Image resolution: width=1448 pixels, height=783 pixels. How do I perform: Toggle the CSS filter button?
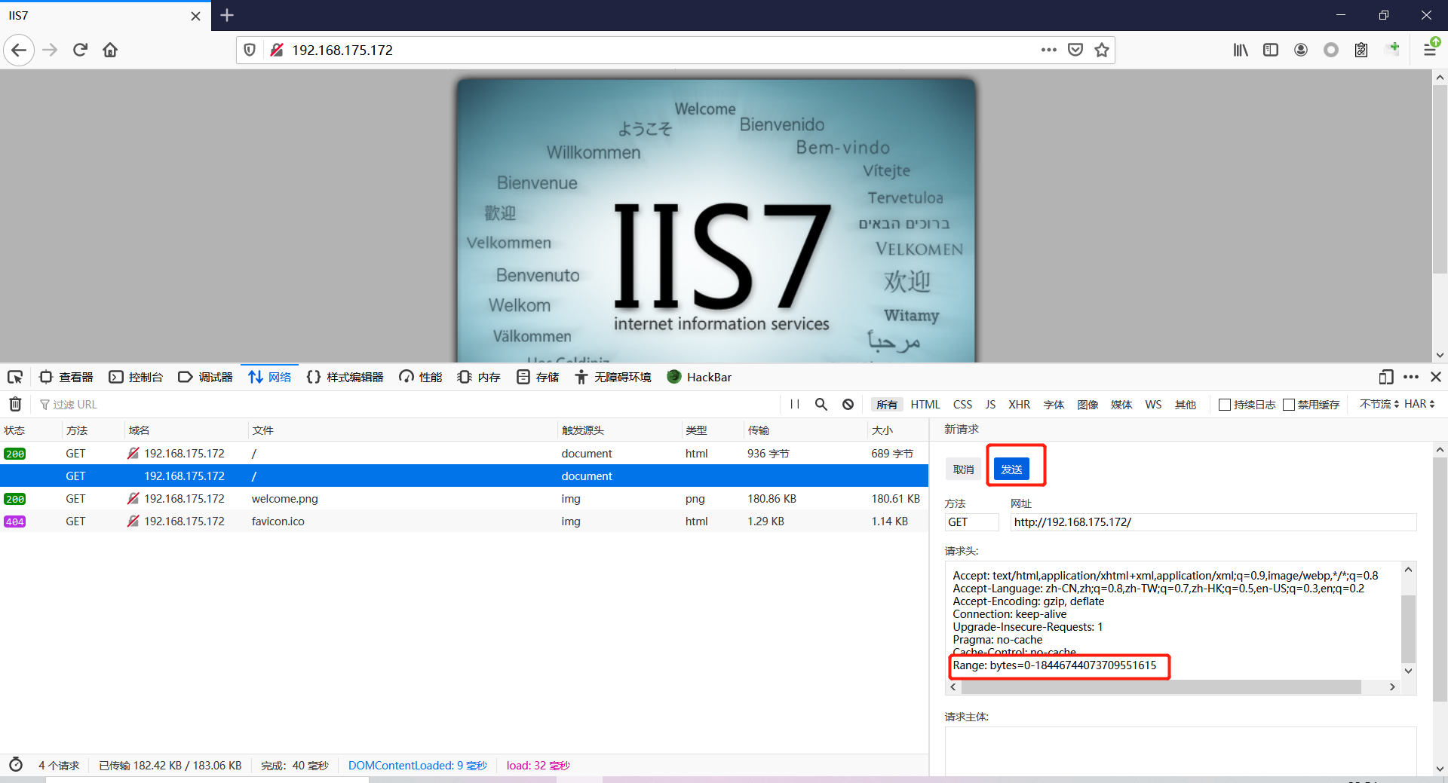tap(962, 405)
